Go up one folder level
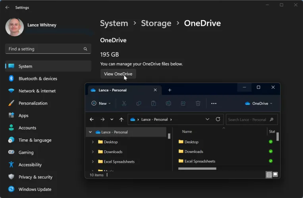The image size is (303, 198). (121, 119)
